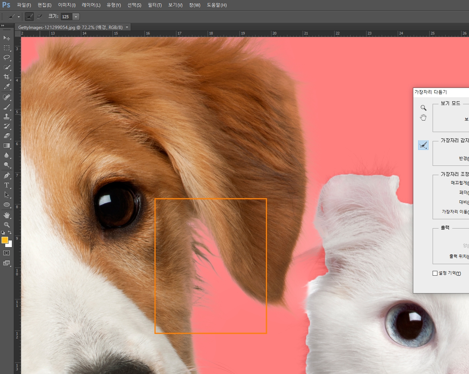Open the 레이어(L) menu
Image resolution: width=469 pixels, height=374 pixels.
coord(91,5)
